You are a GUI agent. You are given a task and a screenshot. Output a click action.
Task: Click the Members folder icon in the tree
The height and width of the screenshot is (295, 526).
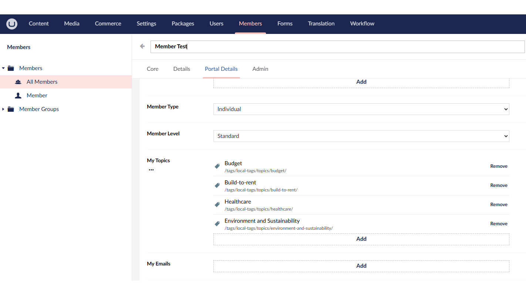pos(10,68)
